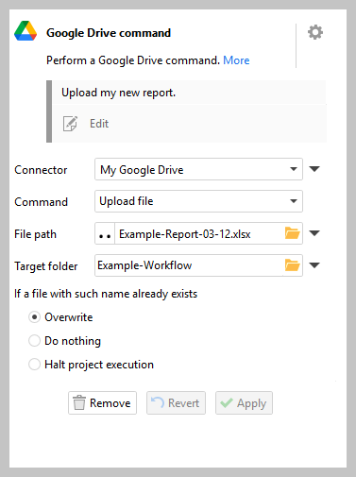Click the comment text Upload my new report.
The image size is (356, 477).
[118, 93]
